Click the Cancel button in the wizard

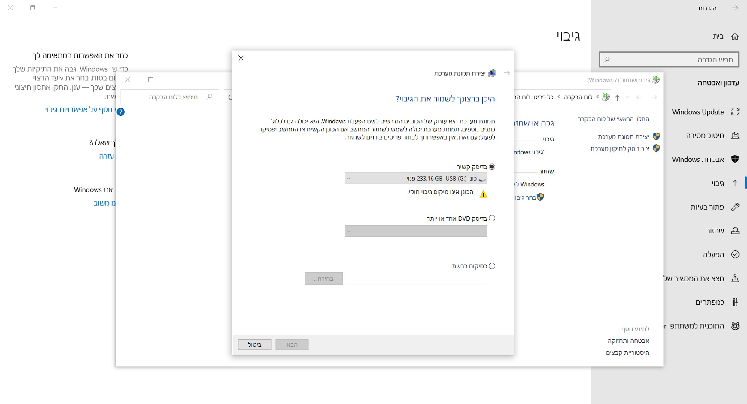[x=255, y=345]
